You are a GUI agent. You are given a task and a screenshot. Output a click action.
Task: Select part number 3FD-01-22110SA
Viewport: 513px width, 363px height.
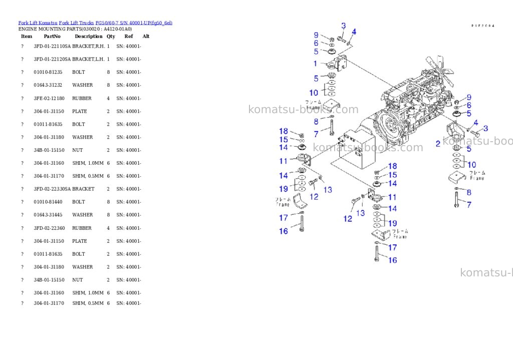[x=52, y=47]
